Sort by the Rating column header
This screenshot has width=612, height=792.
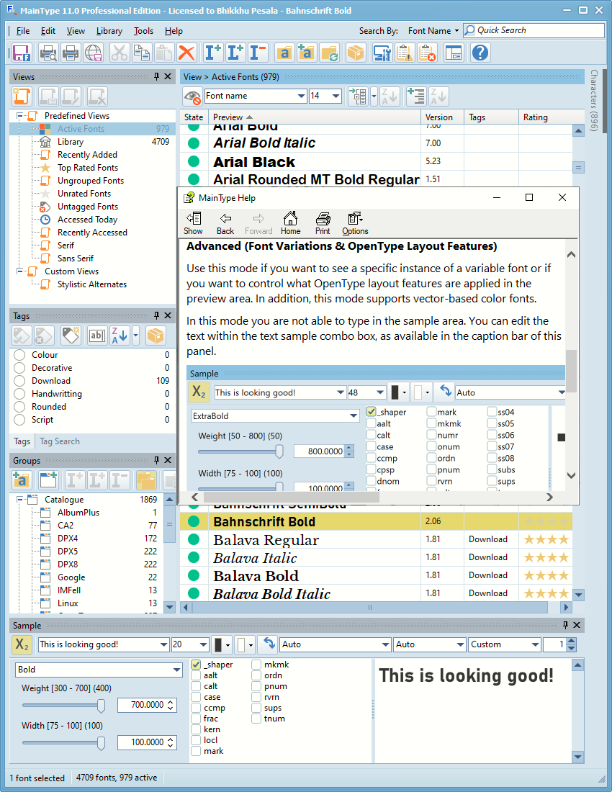545,117
